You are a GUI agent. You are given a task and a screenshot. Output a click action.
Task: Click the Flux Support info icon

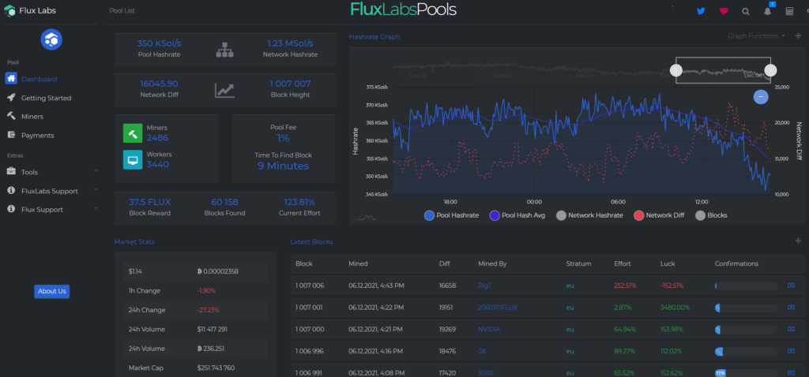(x=11, y=209)
